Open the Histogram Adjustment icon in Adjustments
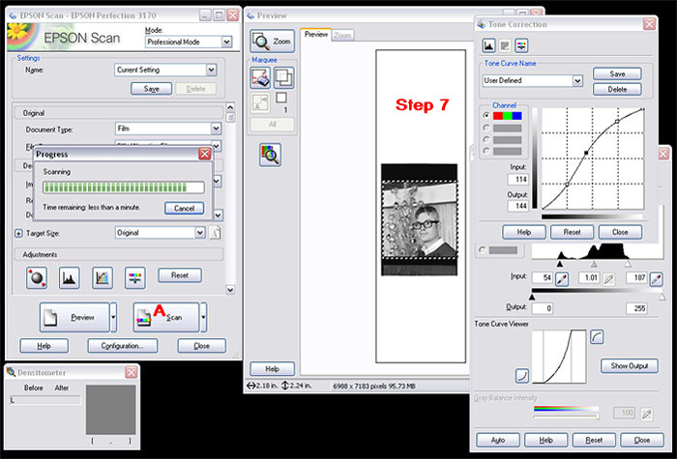The width and height of the screenshot is (677, 459). click(x=69, y=277)
